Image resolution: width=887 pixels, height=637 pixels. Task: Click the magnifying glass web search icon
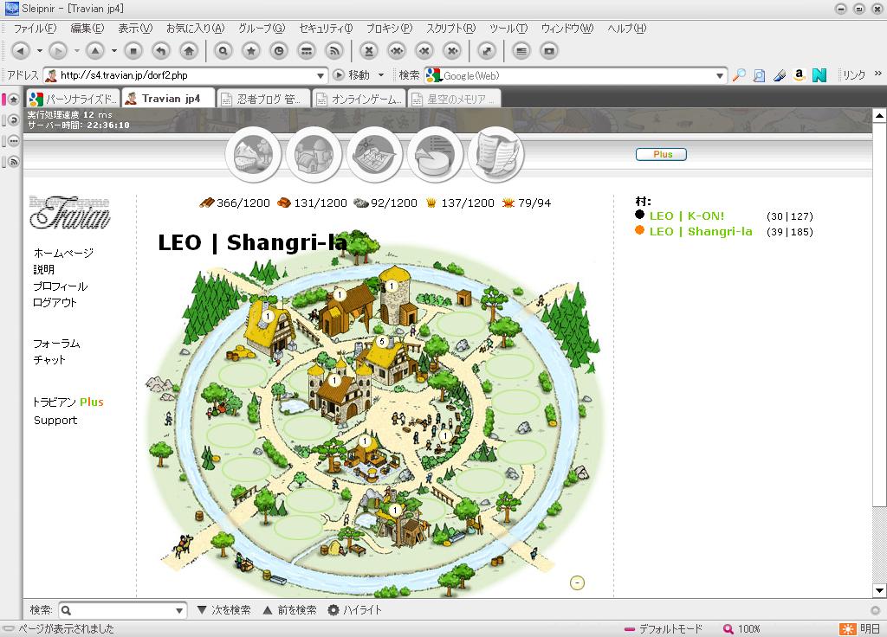pos(739,75)
